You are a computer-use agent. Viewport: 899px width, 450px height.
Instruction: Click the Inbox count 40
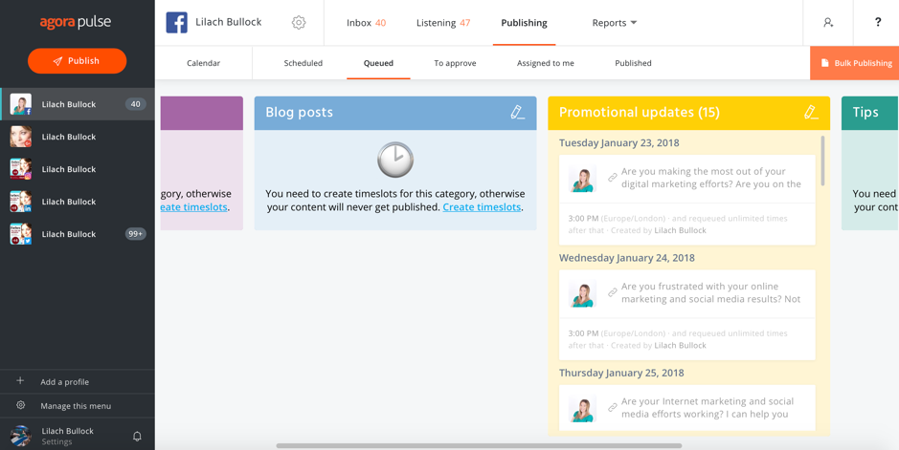pyautogui.click(x=381, y=23)
